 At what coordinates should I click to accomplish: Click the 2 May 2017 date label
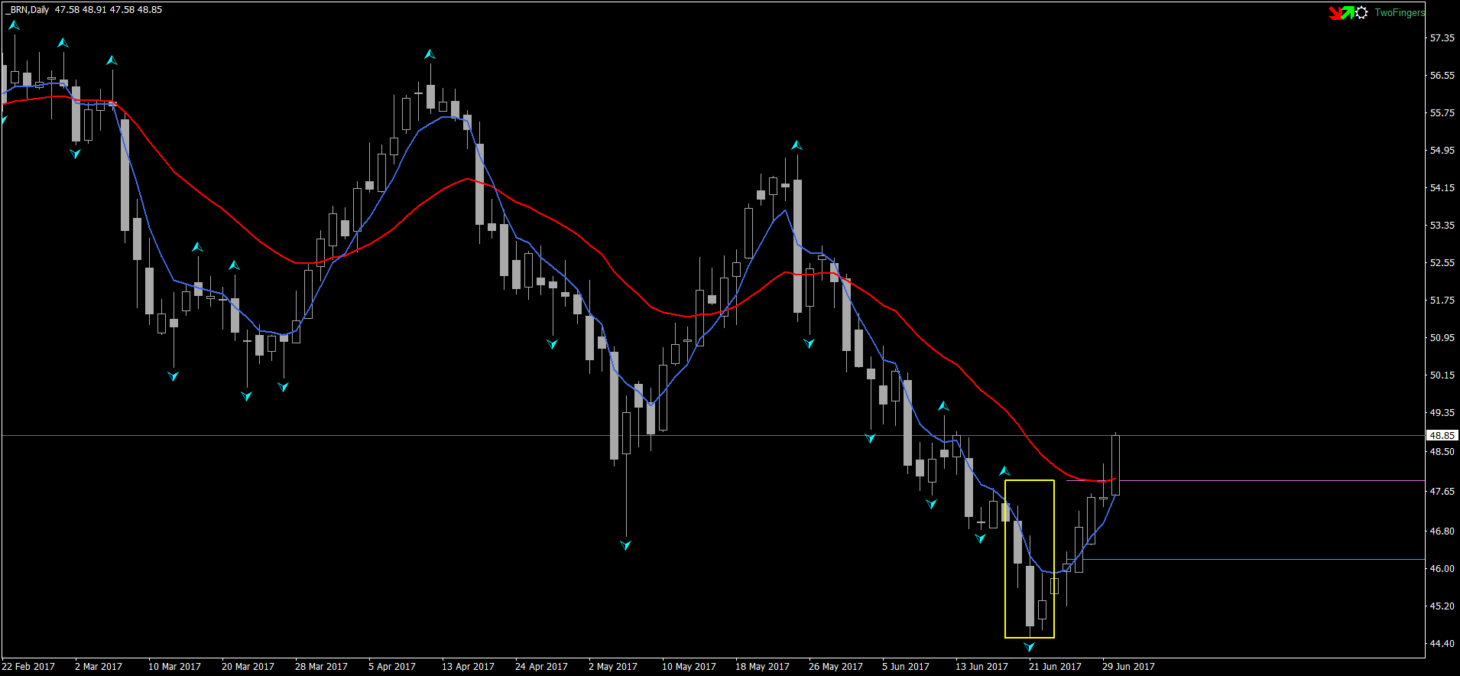pyautogui.click(x=613, y=666)
